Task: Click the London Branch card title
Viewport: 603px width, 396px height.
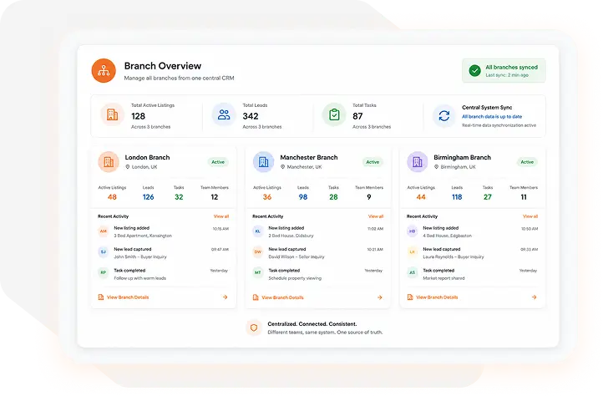Action: click(x=147, y=157)
